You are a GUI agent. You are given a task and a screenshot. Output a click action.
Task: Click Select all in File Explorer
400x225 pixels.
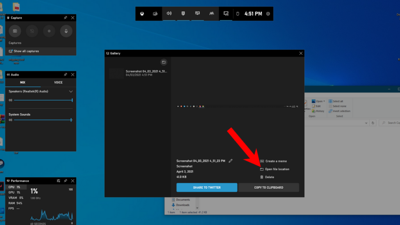(x=336, y=101)
